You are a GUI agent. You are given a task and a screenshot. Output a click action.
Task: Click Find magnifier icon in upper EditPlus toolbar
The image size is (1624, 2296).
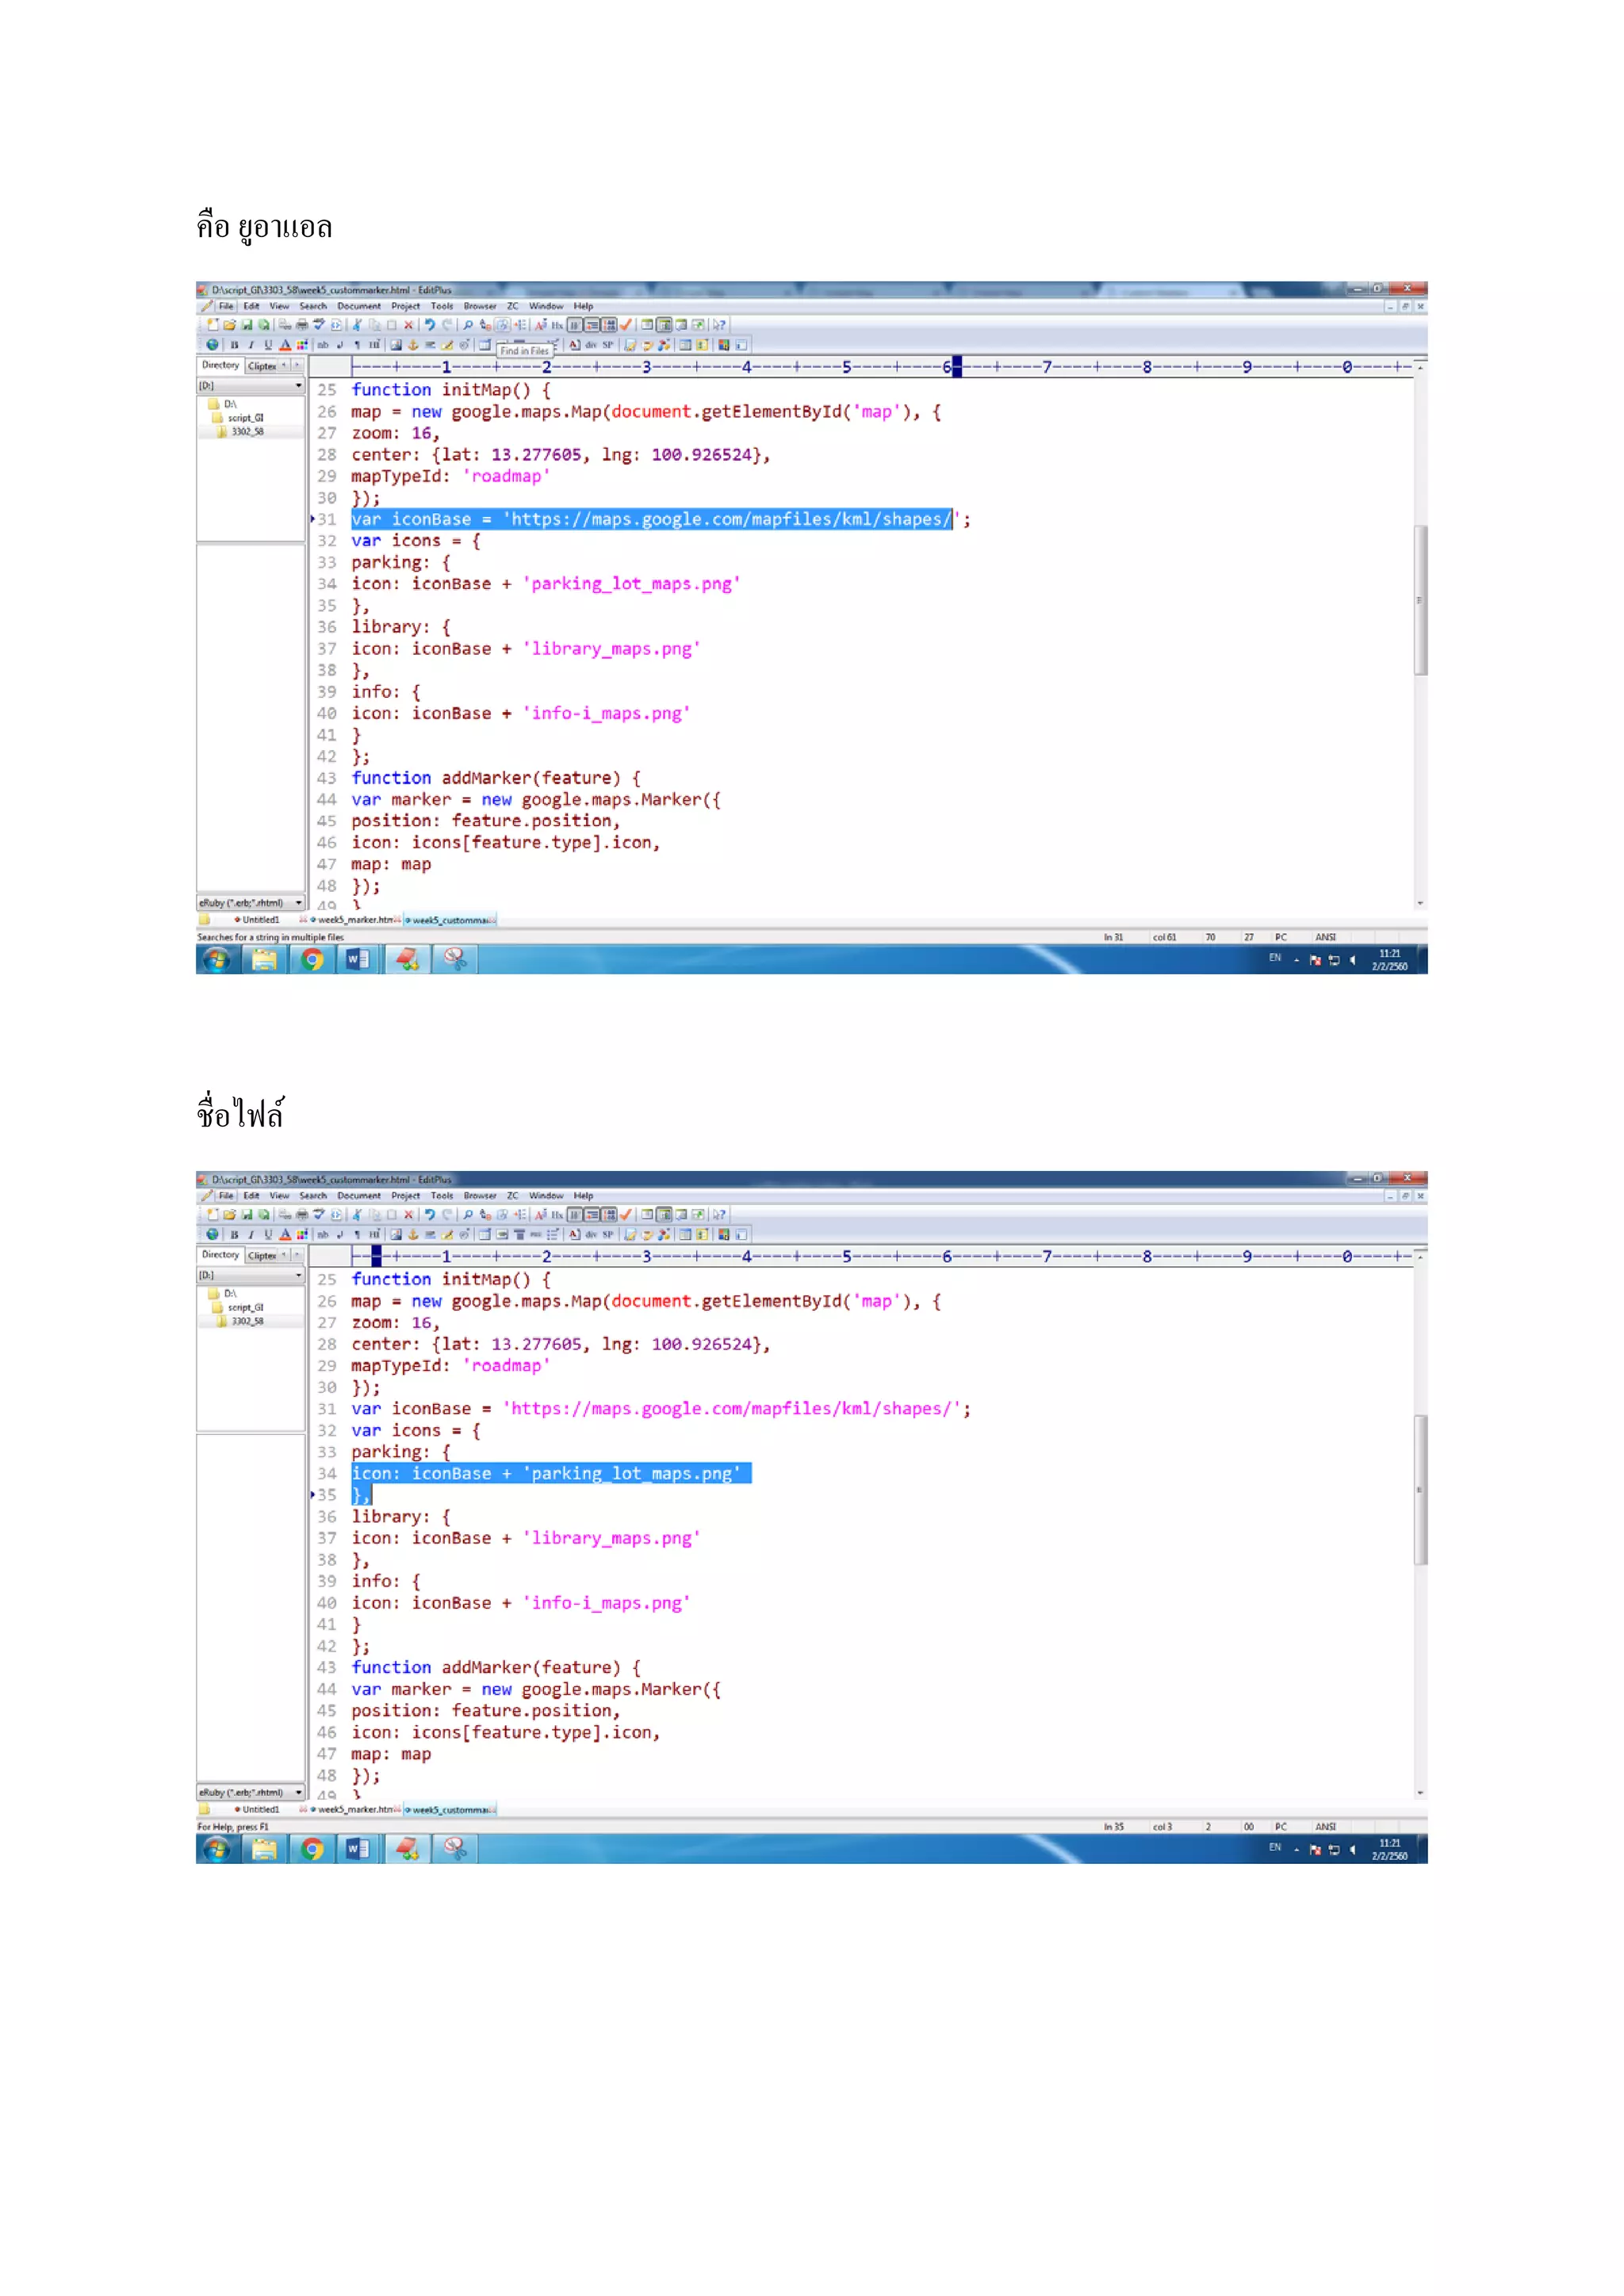(468, 325)
